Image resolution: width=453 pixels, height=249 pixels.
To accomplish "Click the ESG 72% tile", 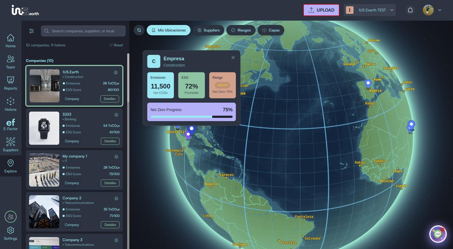I will 192,85.
